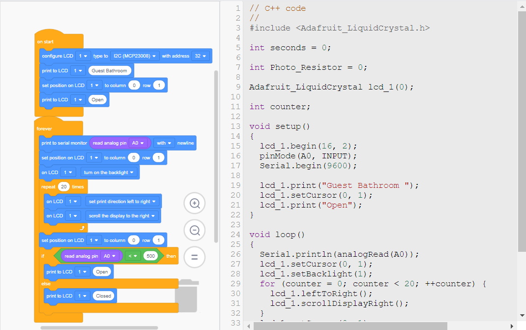Open the address 32 dropdown
Screen dimensions: 526x330
coord(200,56)
